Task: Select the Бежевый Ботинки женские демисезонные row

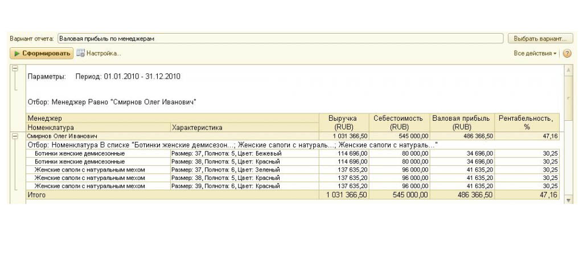Action: (x=79, y=153)
